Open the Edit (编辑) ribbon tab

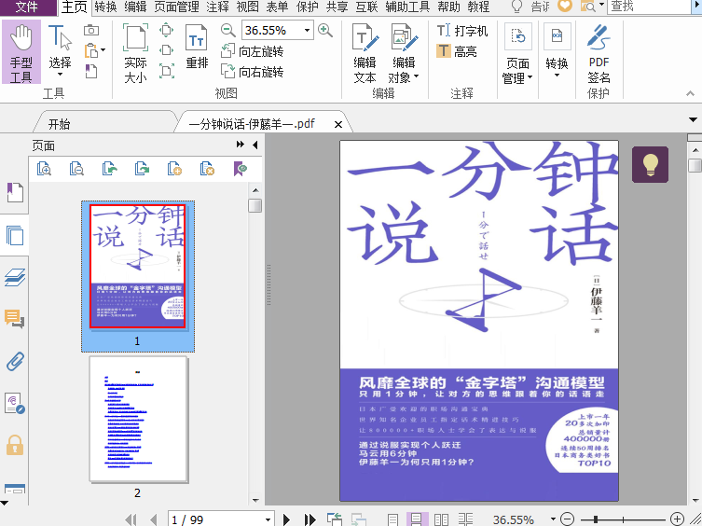[135, 7]
